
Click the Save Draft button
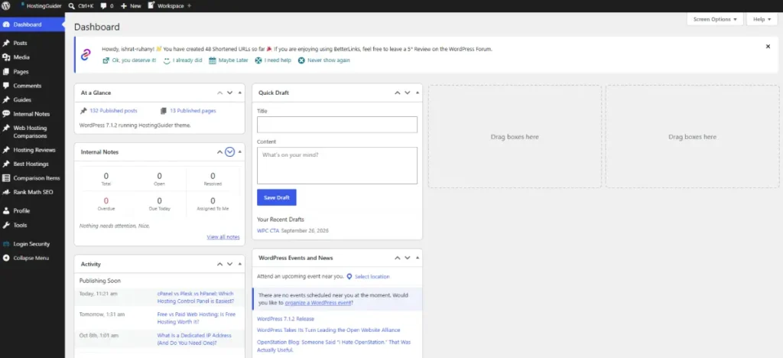pyautogui.click(x=277, y=197)
